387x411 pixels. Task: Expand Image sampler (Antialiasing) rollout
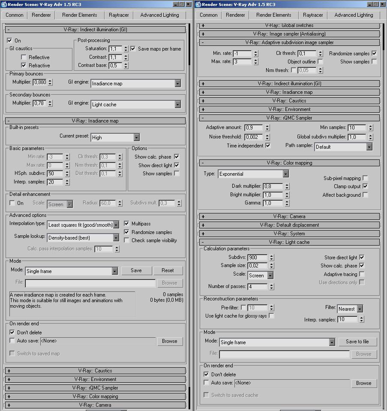point(289,34)
